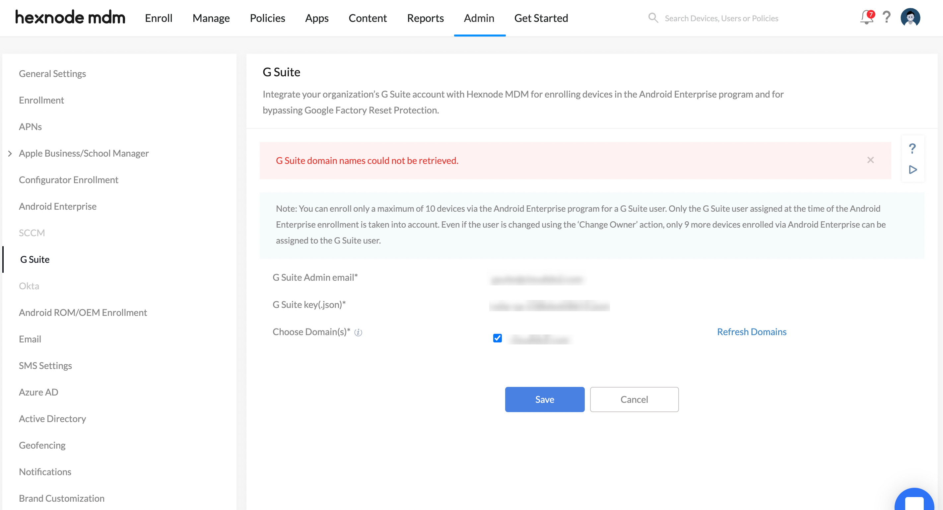This screenshot has width=943, height=510.
Task: Open Email settings in sidebar
Action: coord(30,339)
